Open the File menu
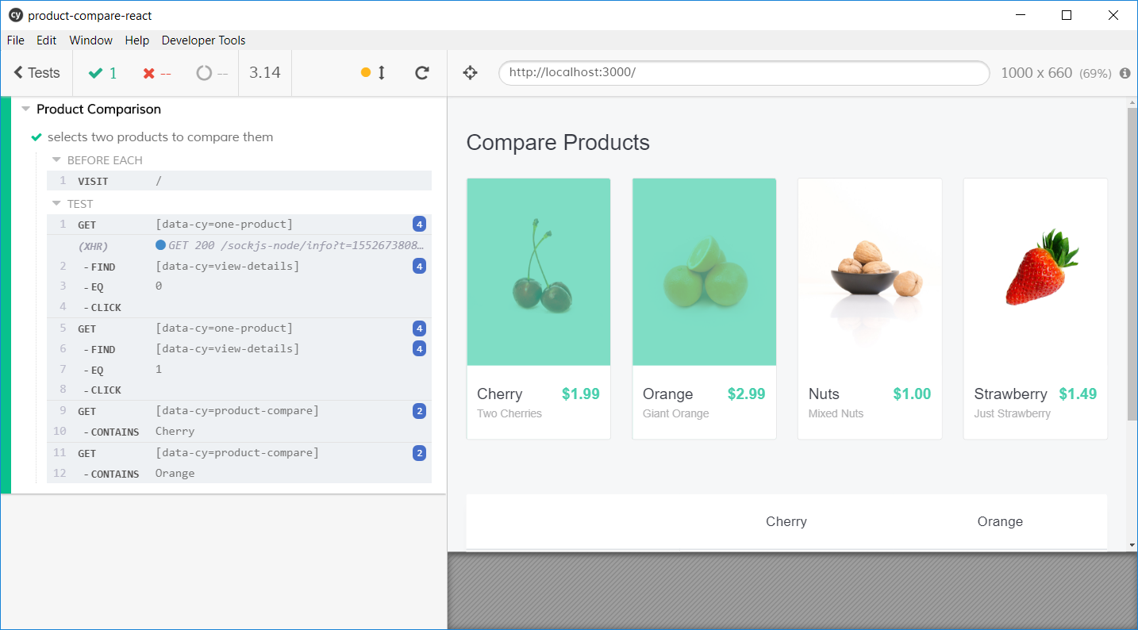1138x630 pixels. (16, 40)
